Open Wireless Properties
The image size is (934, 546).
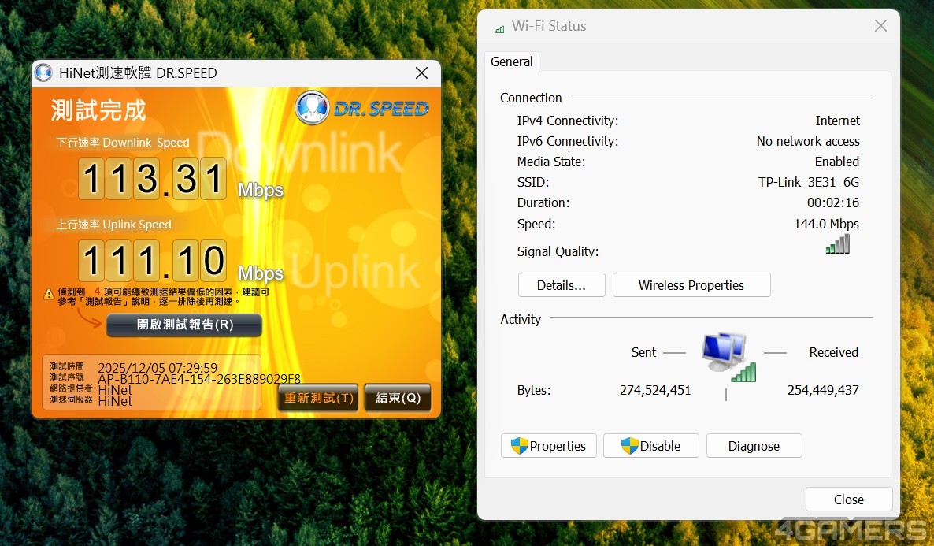691,285
